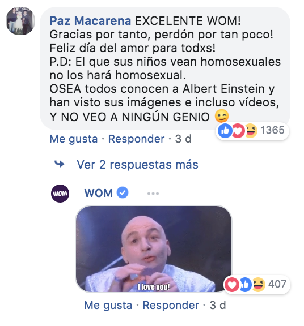
Task: Open the WOM purple logo avatar
Action: click(x=60, y=194)
